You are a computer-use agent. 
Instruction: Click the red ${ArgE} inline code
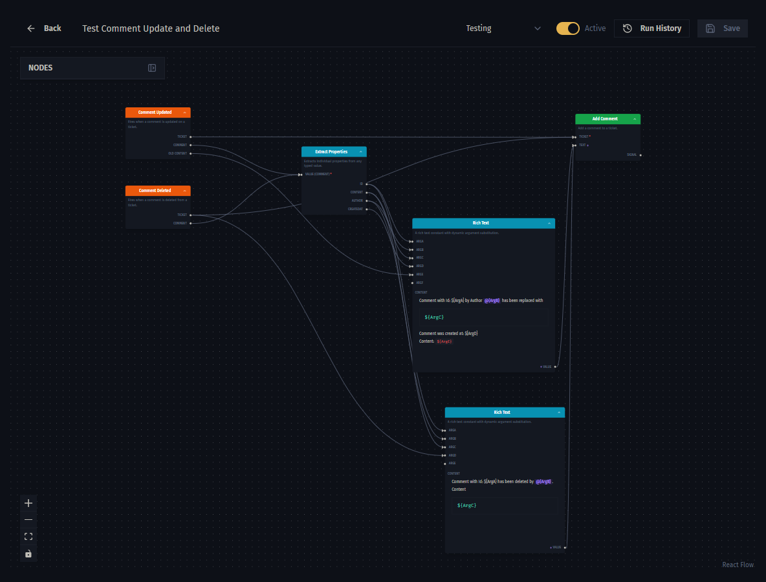click(444, 341)
